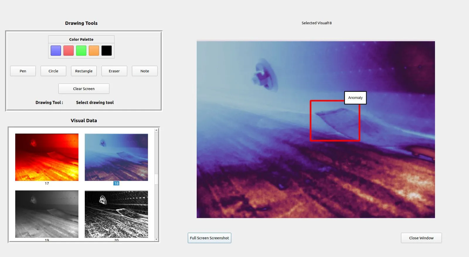Choose the Circle drawing tool
The width and height of the screenshot is (469, 257).
click(53, 71)
